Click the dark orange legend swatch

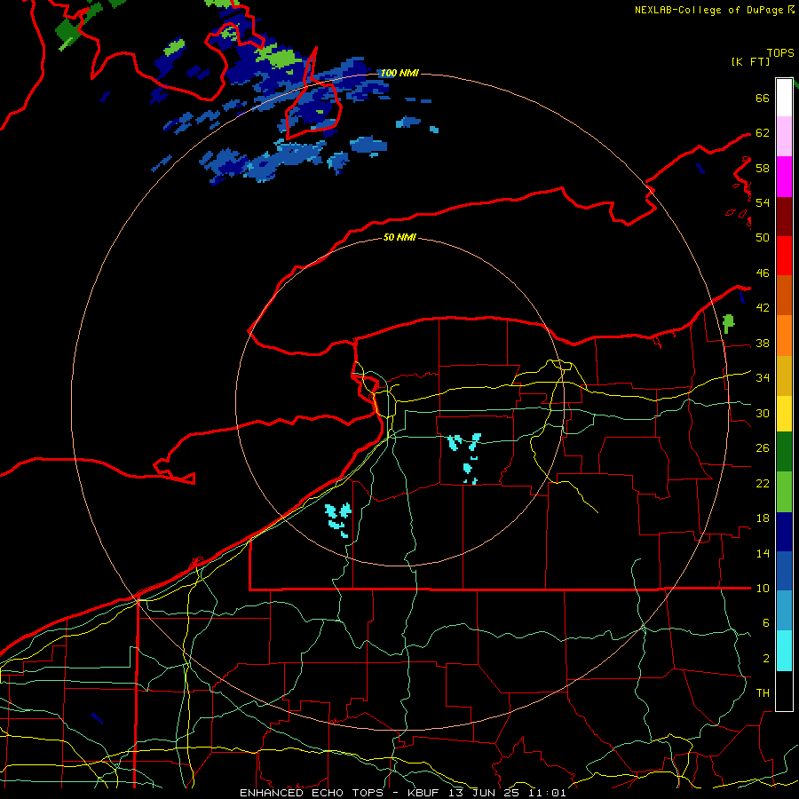784,295
